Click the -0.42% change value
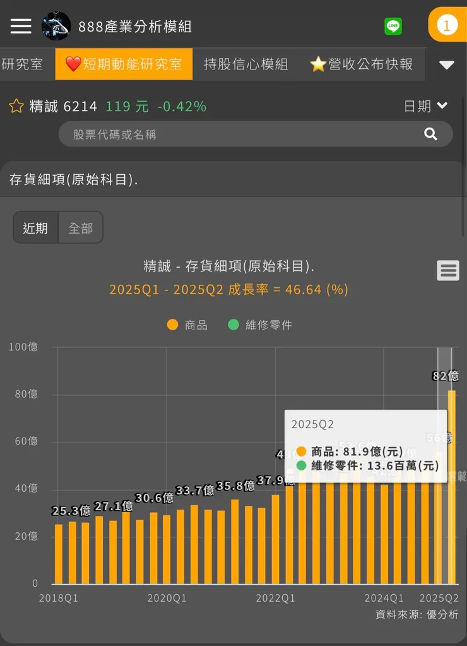This screenshot has height=646, width=467. [182, 106]
